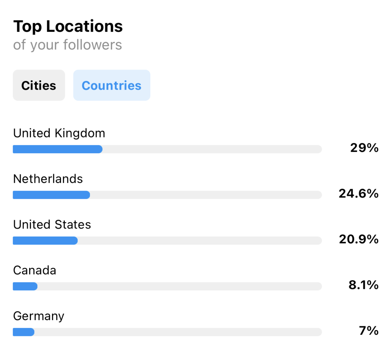
Task: Click the 20.9% value for United States
Action: pos(358,239)
